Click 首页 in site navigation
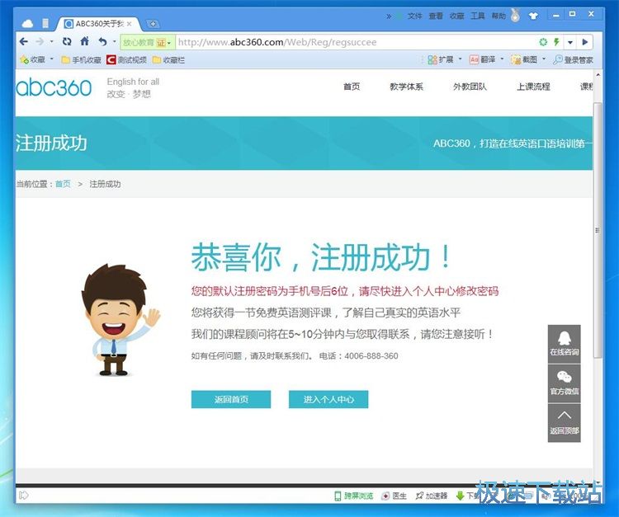The width and height of the screenshot is (619, 517). [x=352, y=87]
